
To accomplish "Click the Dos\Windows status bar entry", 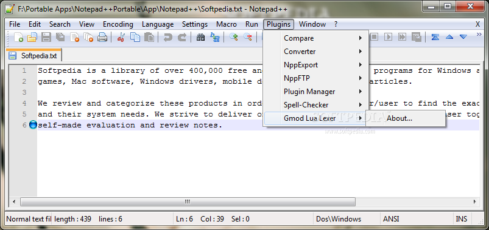I will point(339,219).
